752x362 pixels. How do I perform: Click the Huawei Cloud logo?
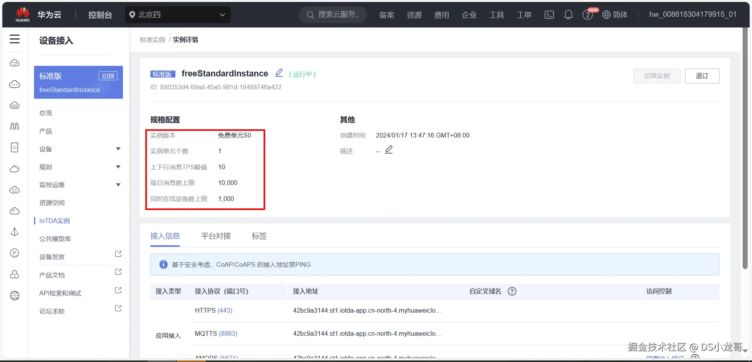[23, 14]
